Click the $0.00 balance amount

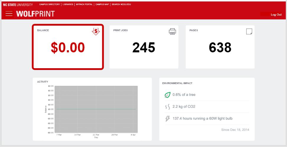[68, 48]
